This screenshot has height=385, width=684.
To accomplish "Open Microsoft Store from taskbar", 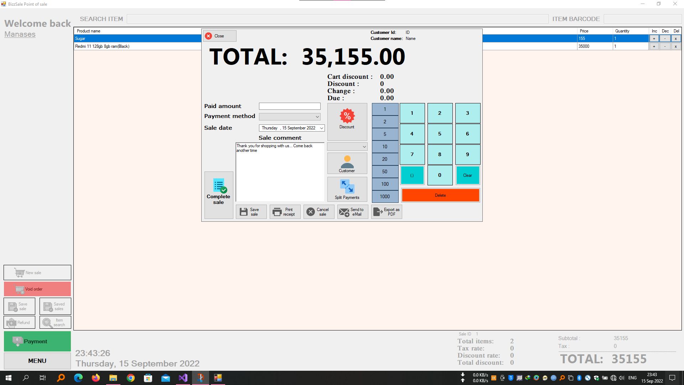I will (x=148, y=378).
